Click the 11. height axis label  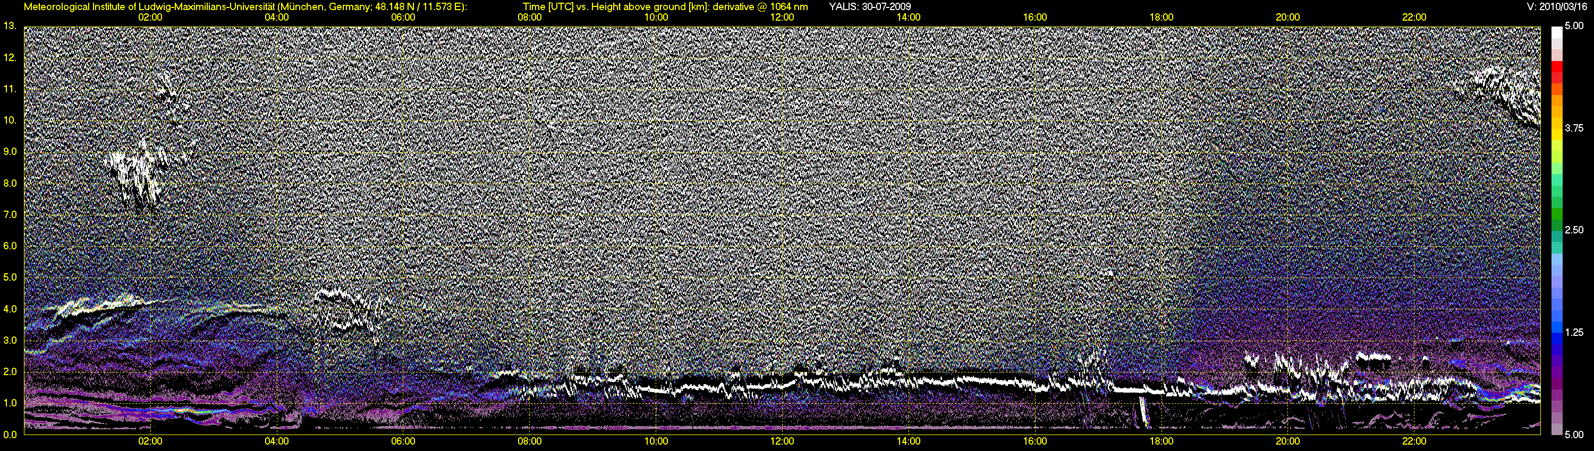[x=10, y=89]
